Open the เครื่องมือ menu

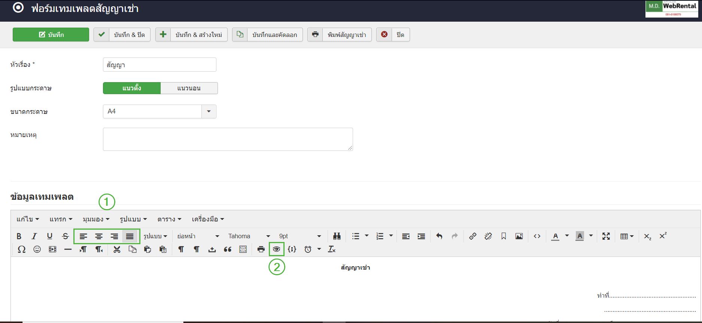(x=208, y=219)
